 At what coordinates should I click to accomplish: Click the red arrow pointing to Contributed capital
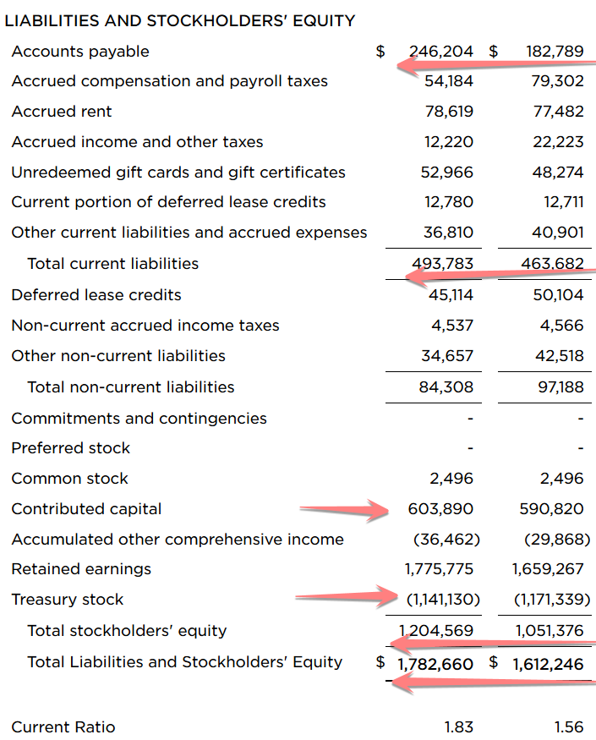click(x=342, y=509)
